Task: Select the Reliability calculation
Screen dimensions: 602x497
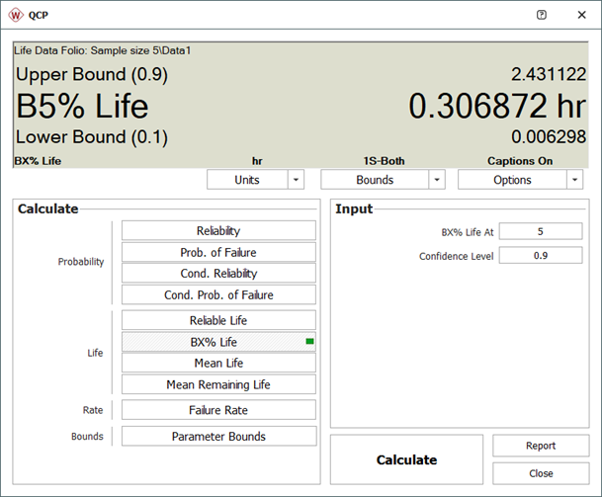Action: coord(218,230)
